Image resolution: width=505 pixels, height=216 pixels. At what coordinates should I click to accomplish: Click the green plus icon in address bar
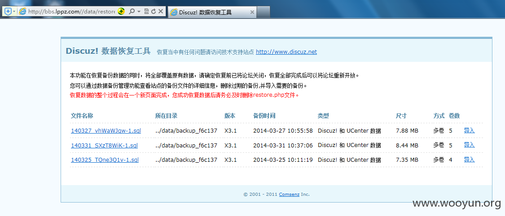(x=121, y=12)
